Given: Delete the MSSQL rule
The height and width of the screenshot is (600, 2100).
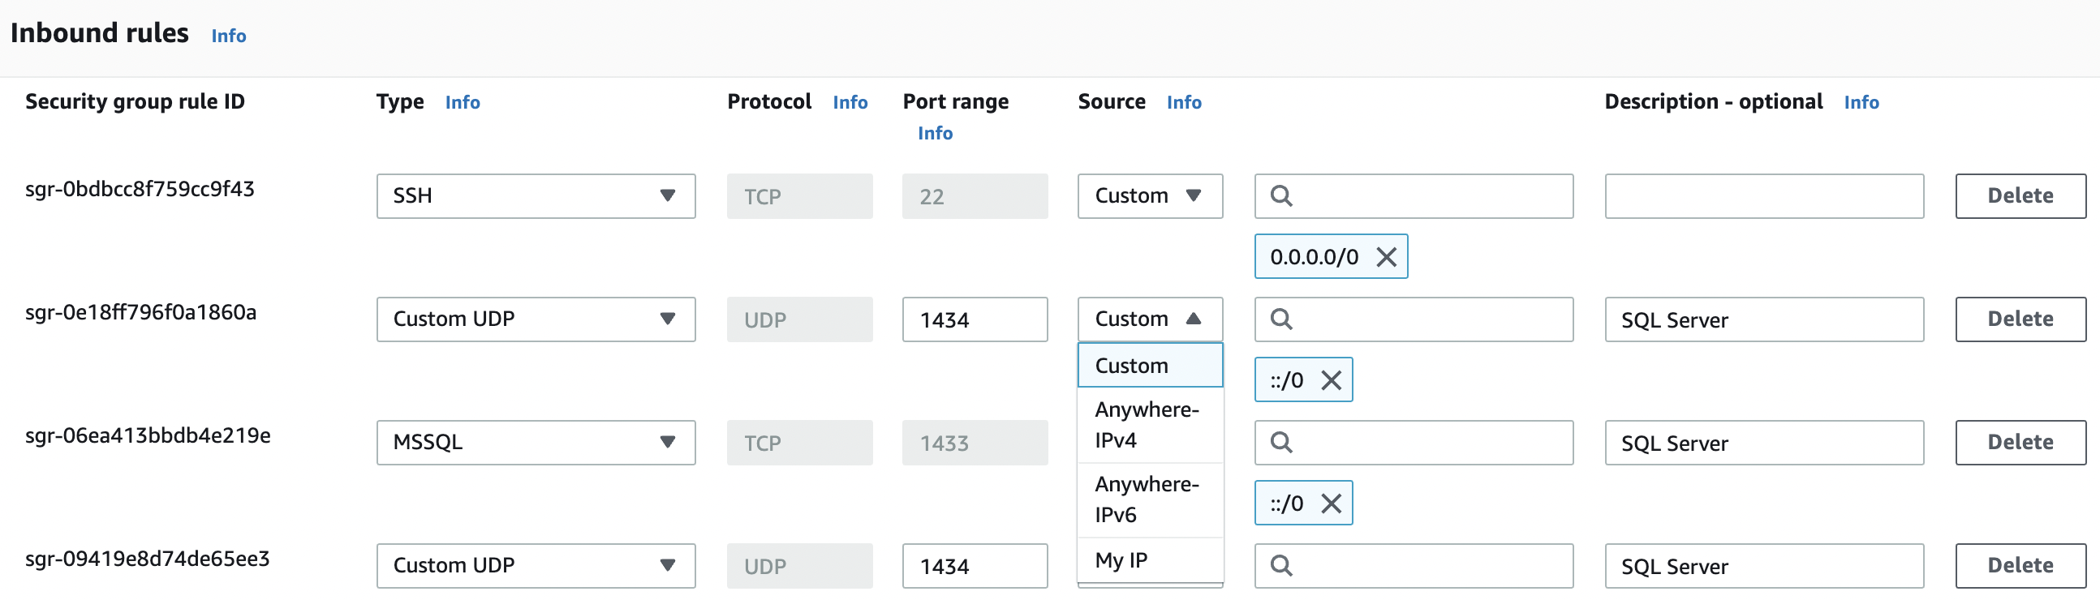Looking at the screenshot, I should (x=2020, y=442).
